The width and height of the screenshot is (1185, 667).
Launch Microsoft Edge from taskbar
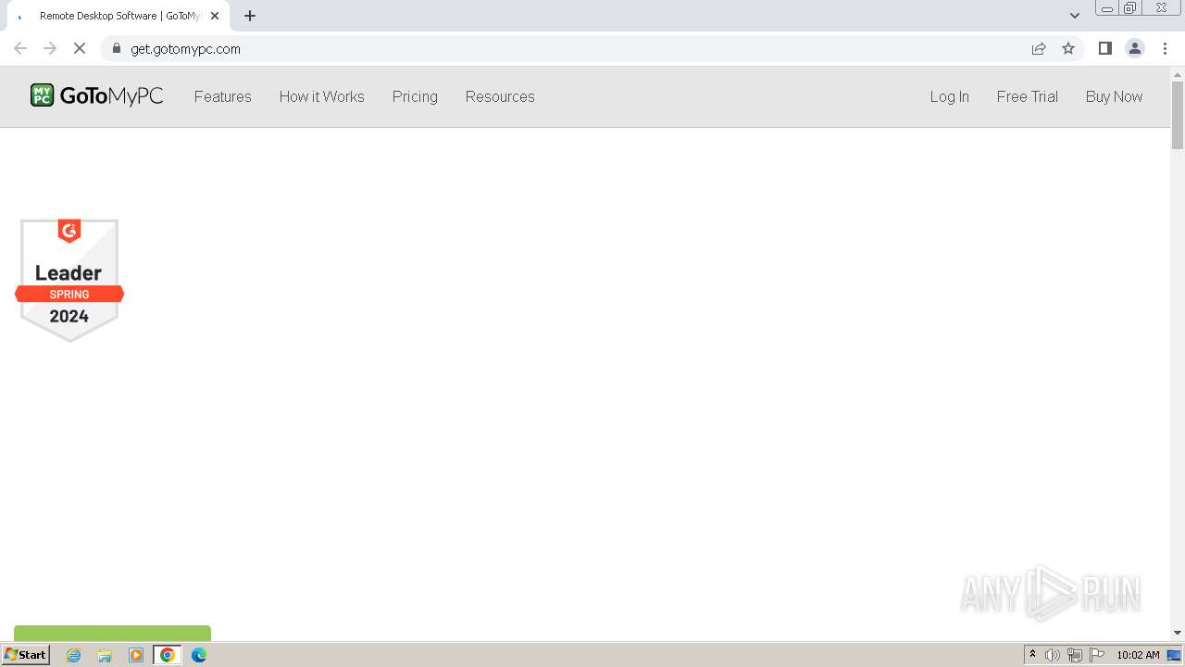coord(199,655)
